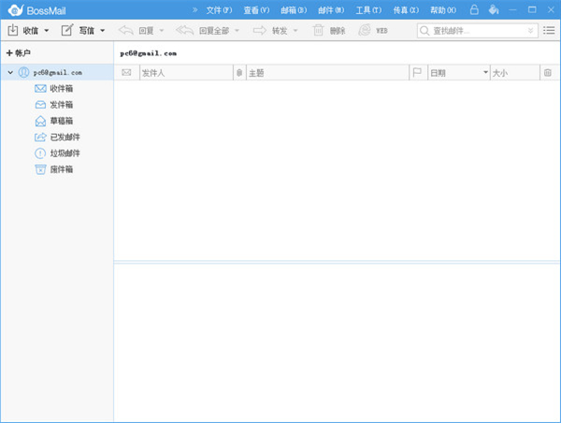Collapse the pc6@gmail.com account tree
Viewport: 561px width, 423px height.
click(x=9, y=72)
